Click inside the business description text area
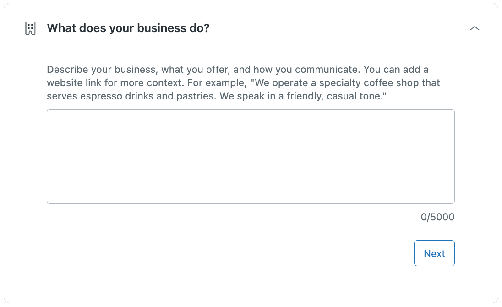This screenshot has width=502, height=307. (251, 156)
